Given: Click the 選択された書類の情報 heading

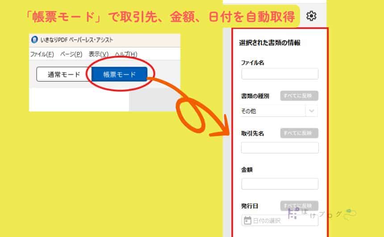Looking at the screenshot, I should tap(270, 43).
